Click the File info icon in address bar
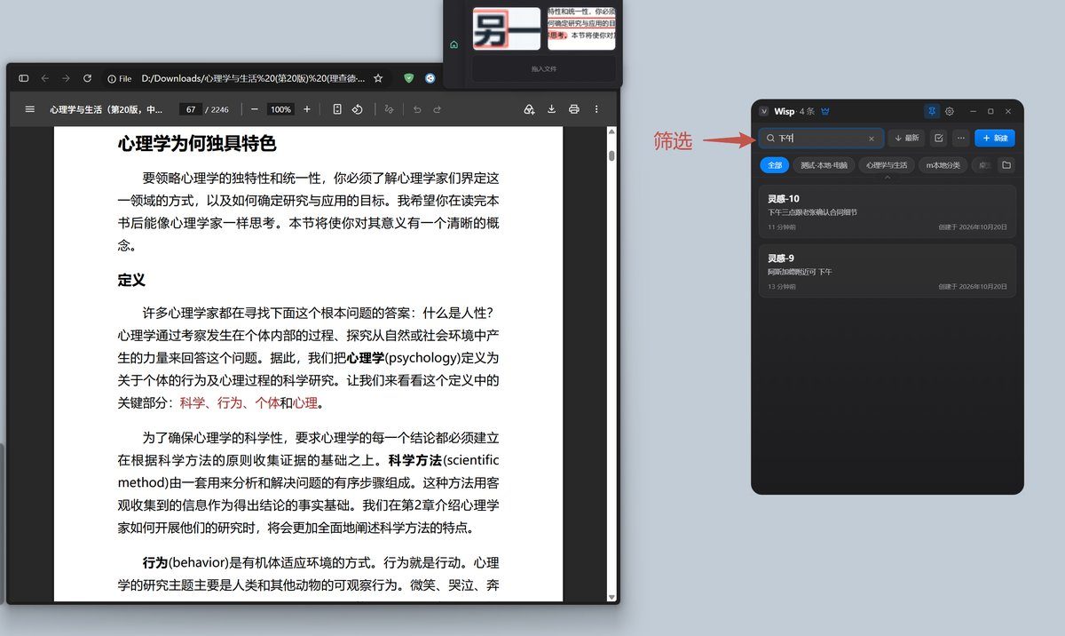The width and height of the screenshot is (1065, 636). 120,78
